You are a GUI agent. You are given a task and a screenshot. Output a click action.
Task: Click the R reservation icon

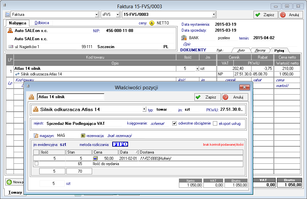pos(83,136)
